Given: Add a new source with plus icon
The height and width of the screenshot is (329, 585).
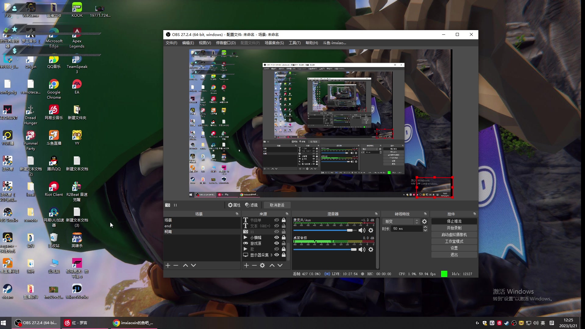Looking at the screenshot, I should click(x=246, y=265).
